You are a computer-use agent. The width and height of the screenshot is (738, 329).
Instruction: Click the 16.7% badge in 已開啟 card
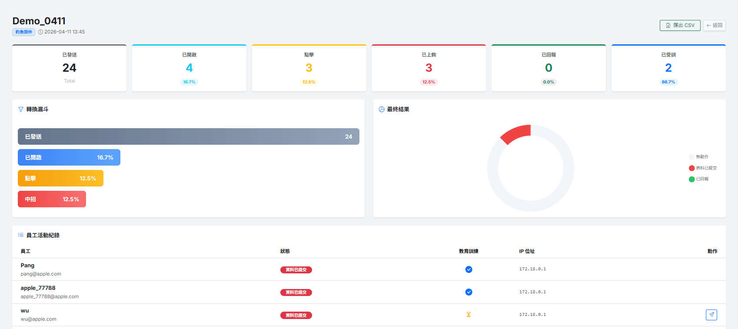point(189,82)
